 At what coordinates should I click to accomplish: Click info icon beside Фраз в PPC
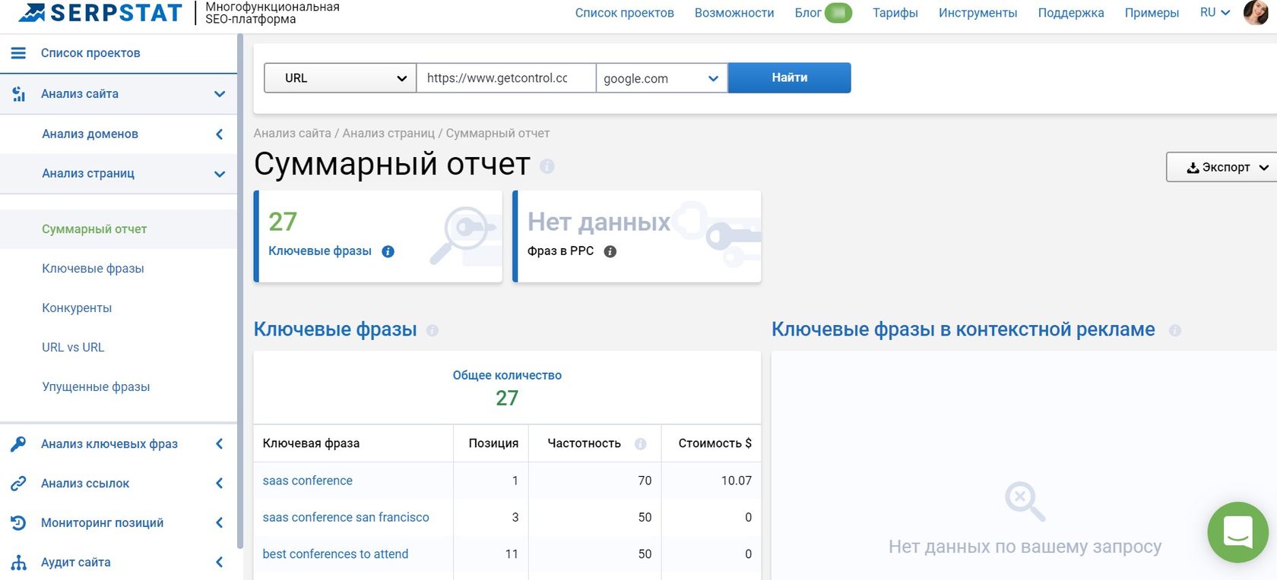[x=610, y=251]
